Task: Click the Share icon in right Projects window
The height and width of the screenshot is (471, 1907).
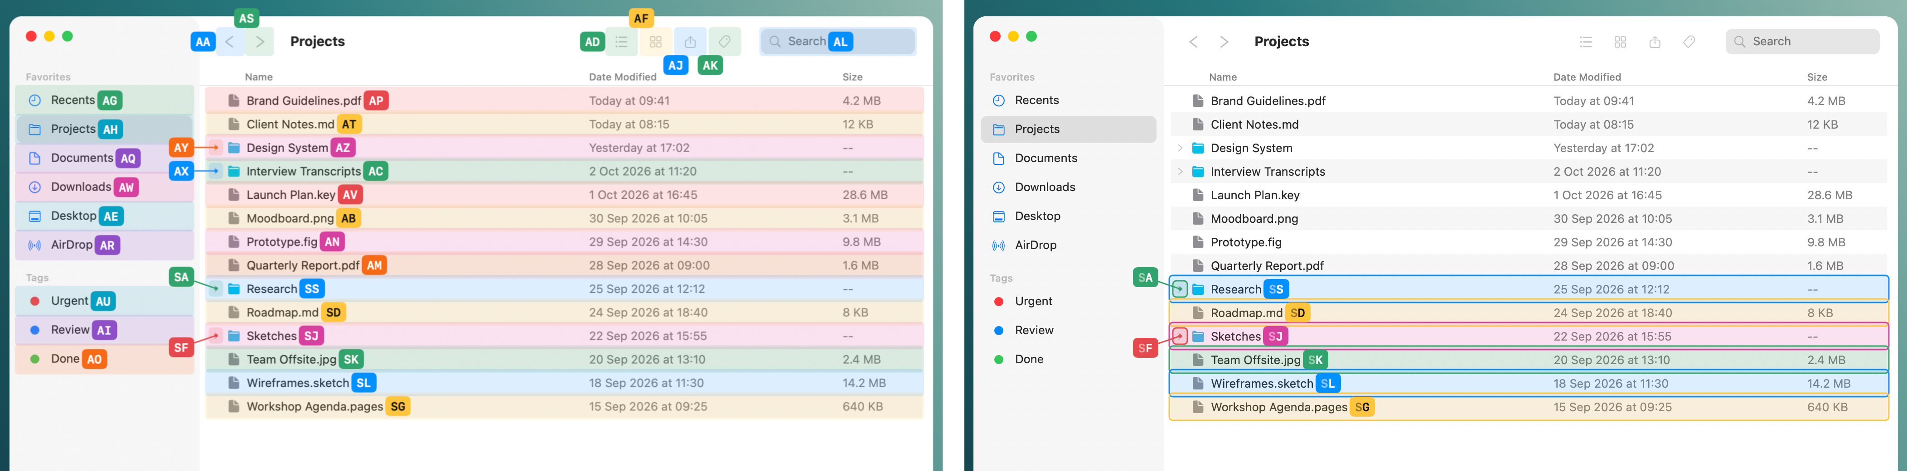Action: tap(1655, 42)
